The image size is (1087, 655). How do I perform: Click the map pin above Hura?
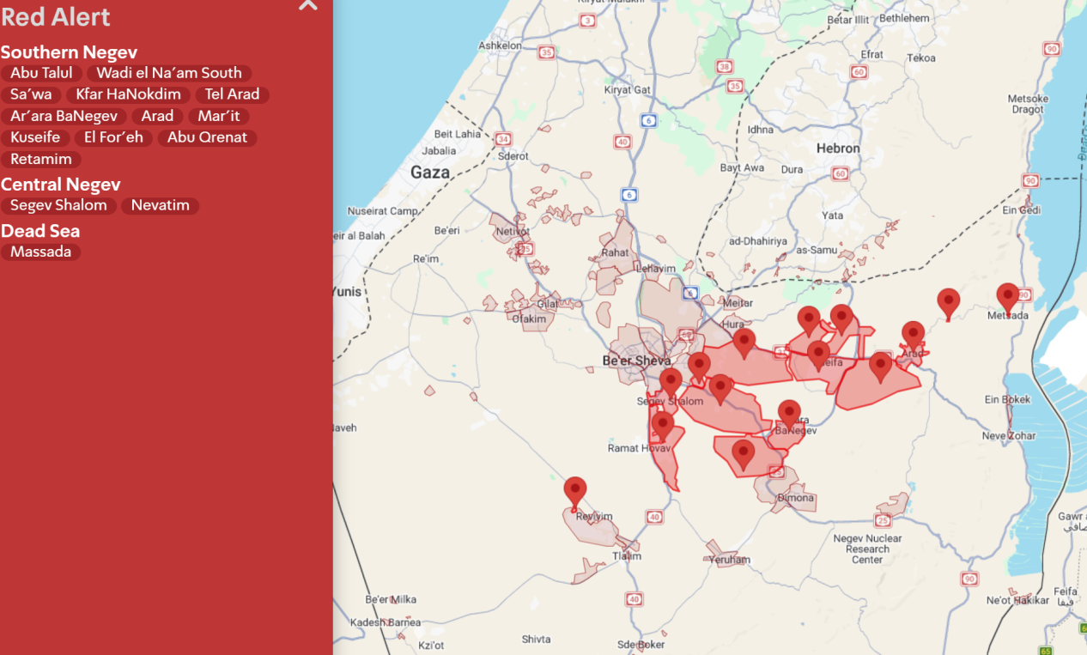(744, 344)
